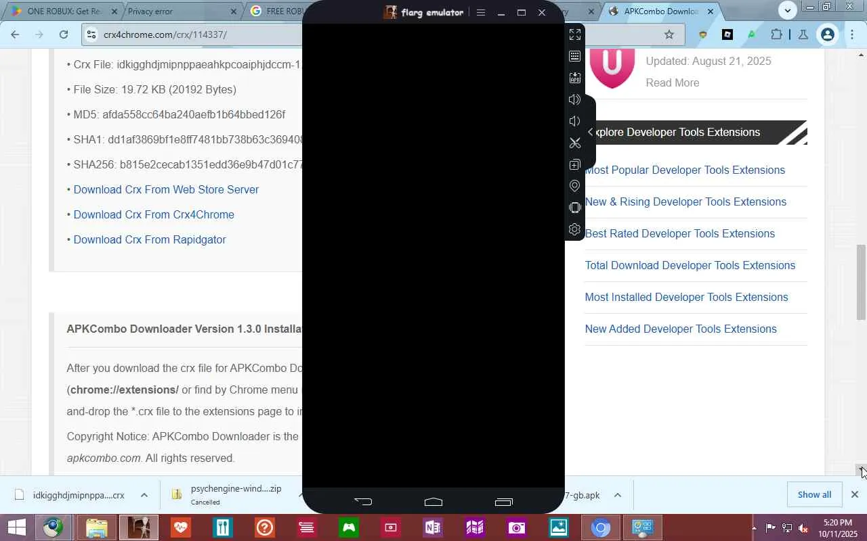Open the Camera app from the taskbar
The height and width of the screenshot is (541, 867).
517,527
